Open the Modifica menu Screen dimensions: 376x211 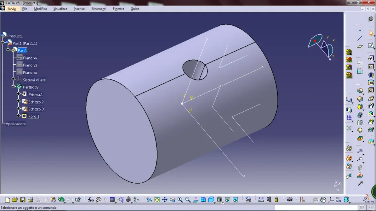40,9
